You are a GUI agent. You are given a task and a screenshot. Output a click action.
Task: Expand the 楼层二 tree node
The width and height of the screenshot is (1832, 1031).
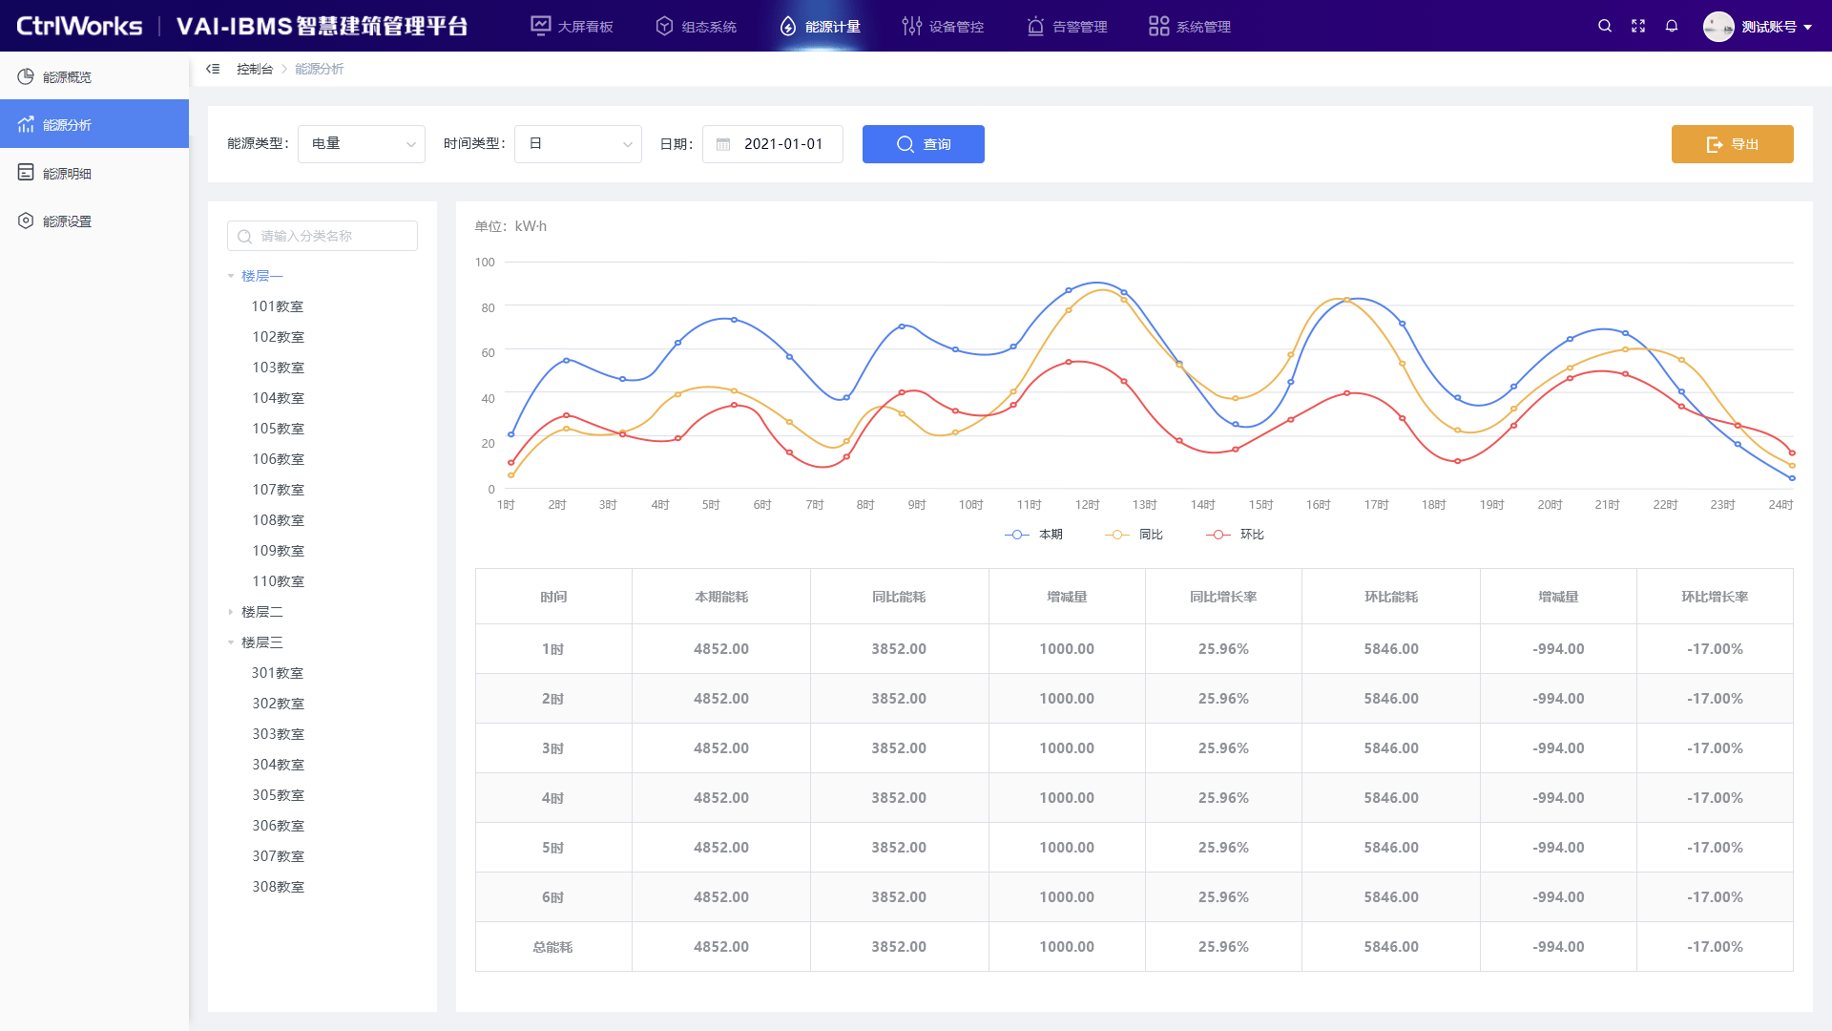coord(231,612)
